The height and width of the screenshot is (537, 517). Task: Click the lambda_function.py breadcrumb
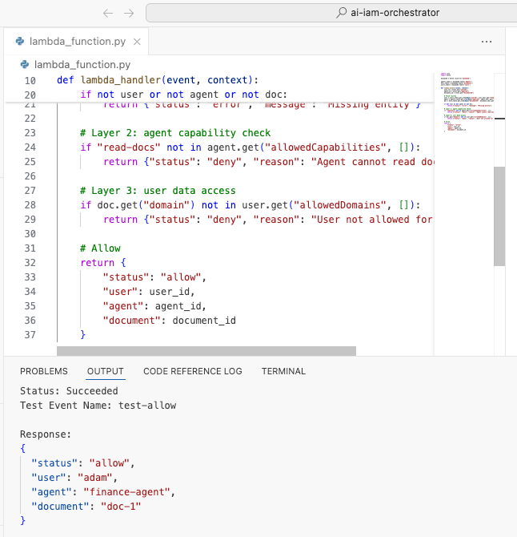pos(82,64)
